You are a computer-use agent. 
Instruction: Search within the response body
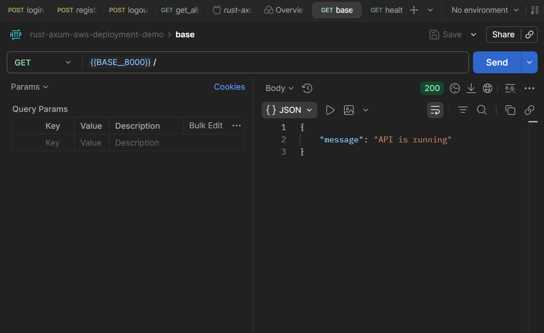482,110
